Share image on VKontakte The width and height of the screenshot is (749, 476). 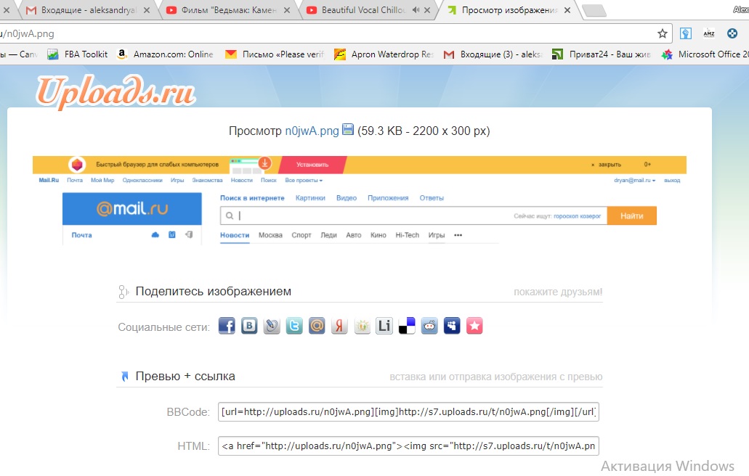click(249, 326)
